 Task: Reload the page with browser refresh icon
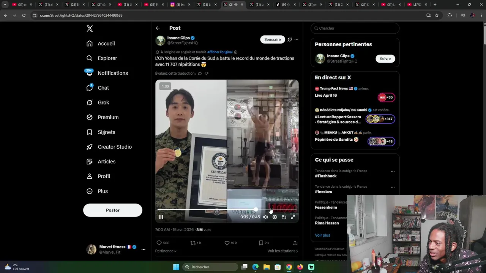click(24, 15)
